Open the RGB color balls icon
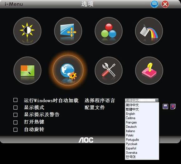Viewport: 181px width, 164px height. (x=109, y=31)
